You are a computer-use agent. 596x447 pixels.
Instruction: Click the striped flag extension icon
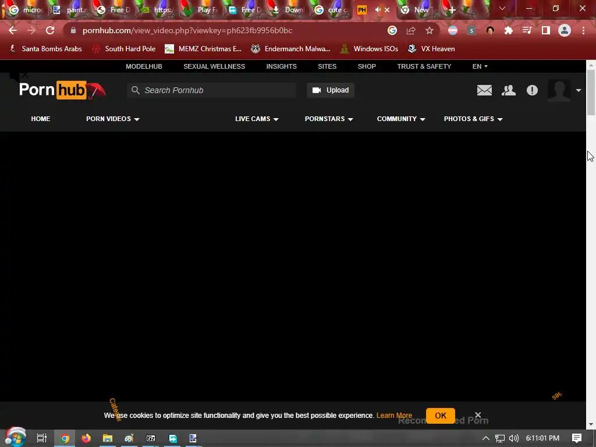click(x=453, y=30)
